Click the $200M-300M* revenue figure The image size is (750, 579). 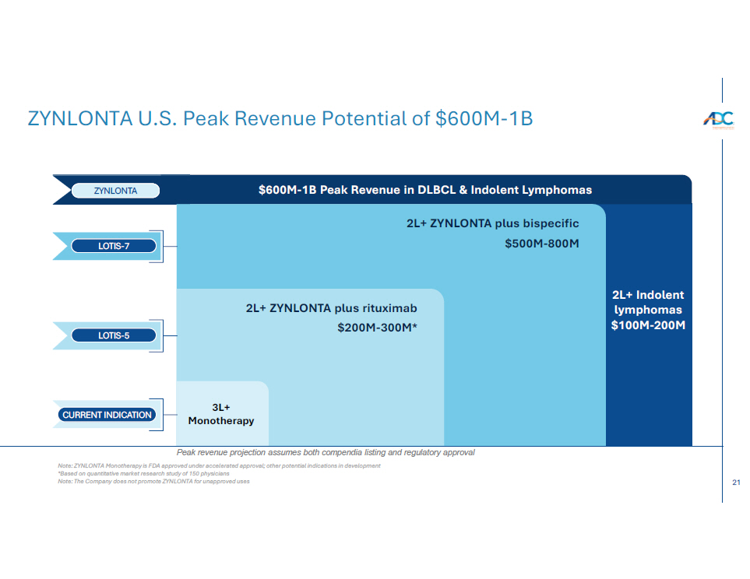377,328
